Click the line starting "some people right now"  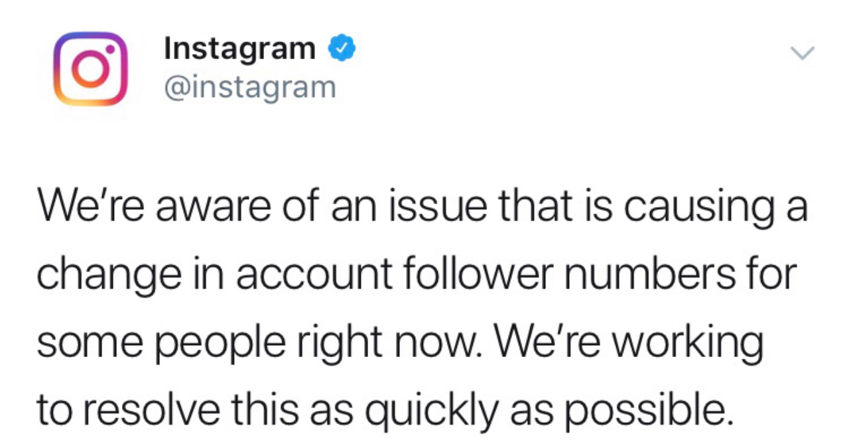click(400, 342)
